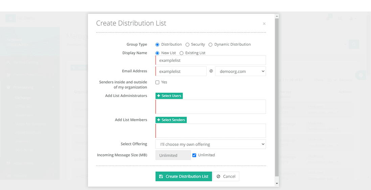Click Select Senders button for members
The image size is (371, 190).
pos(171,120)
